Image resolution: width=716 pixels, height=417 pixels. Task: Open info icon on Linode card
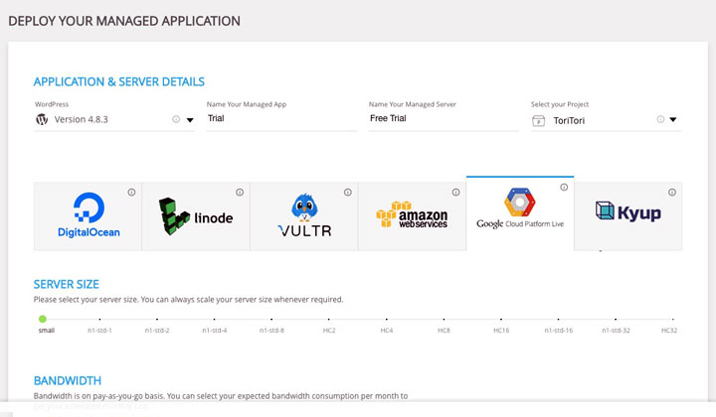pyautogui.click(x=240, y=193)
